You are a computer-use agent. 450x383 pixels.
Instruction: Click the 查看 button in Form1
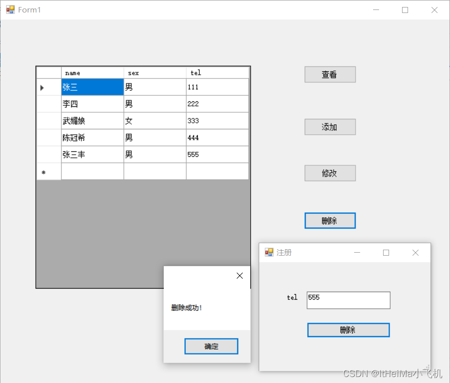coord(330,74)
